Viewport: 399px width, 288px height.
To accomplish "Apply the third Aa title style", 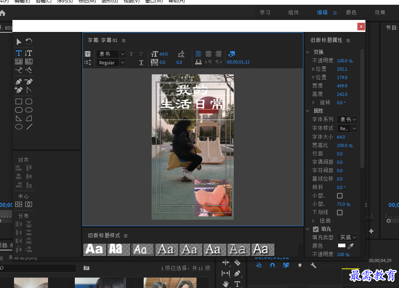I will (143, 250).
